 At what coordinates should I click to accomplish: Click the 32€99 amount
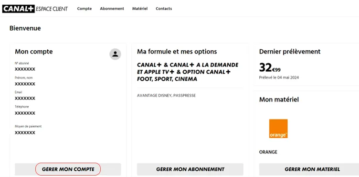tap(270, 68)
